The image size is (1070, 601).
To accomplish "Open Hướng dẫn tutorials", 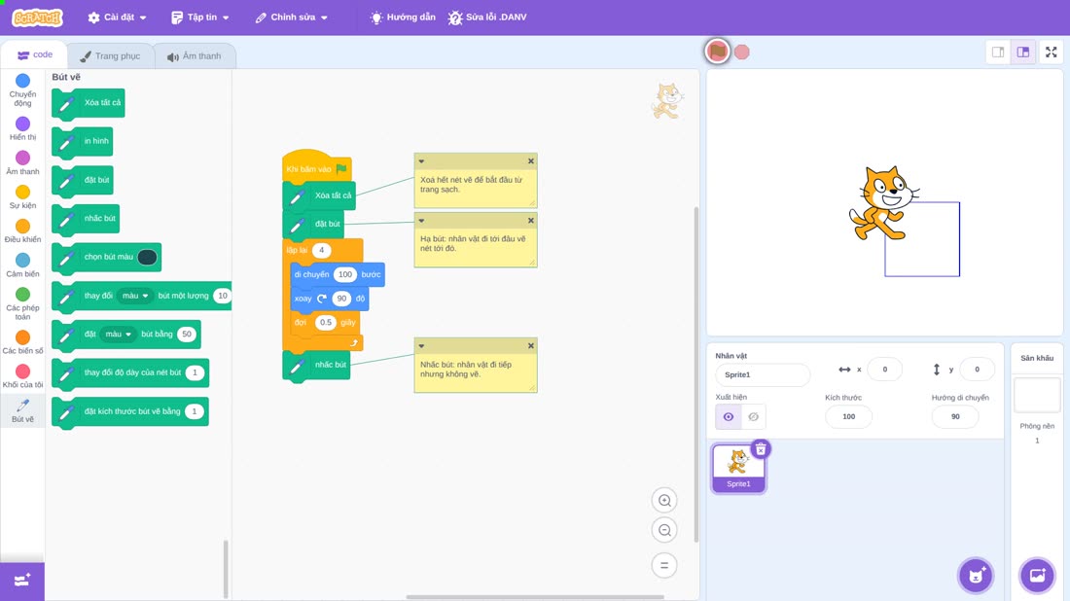I will pyautogui.click(x=403, y=18).
